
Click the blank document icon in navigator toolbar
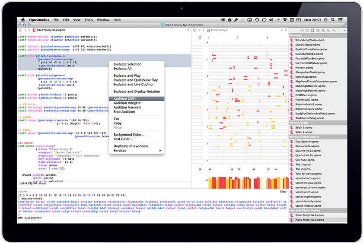(312, 31)
